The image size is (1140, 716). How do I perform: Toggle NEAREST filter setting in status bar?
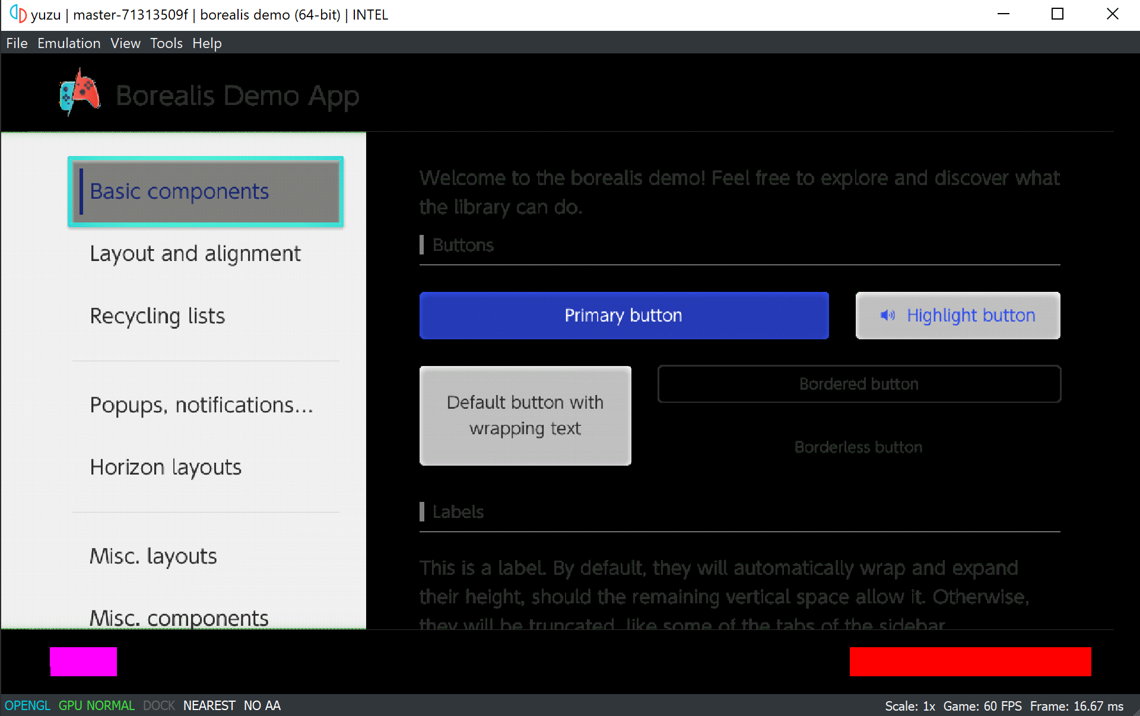209,705
